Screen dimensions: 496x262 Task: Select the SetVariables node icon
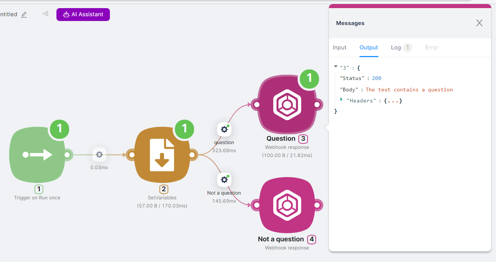(162, 155)
